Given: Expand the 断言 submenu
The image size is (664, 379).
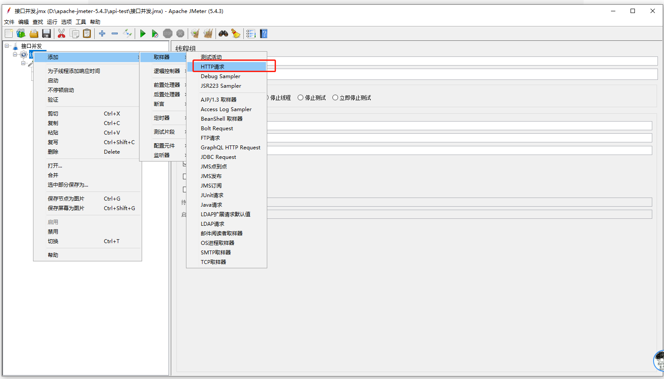Looking at the screenshot, I should coord(163,104).
